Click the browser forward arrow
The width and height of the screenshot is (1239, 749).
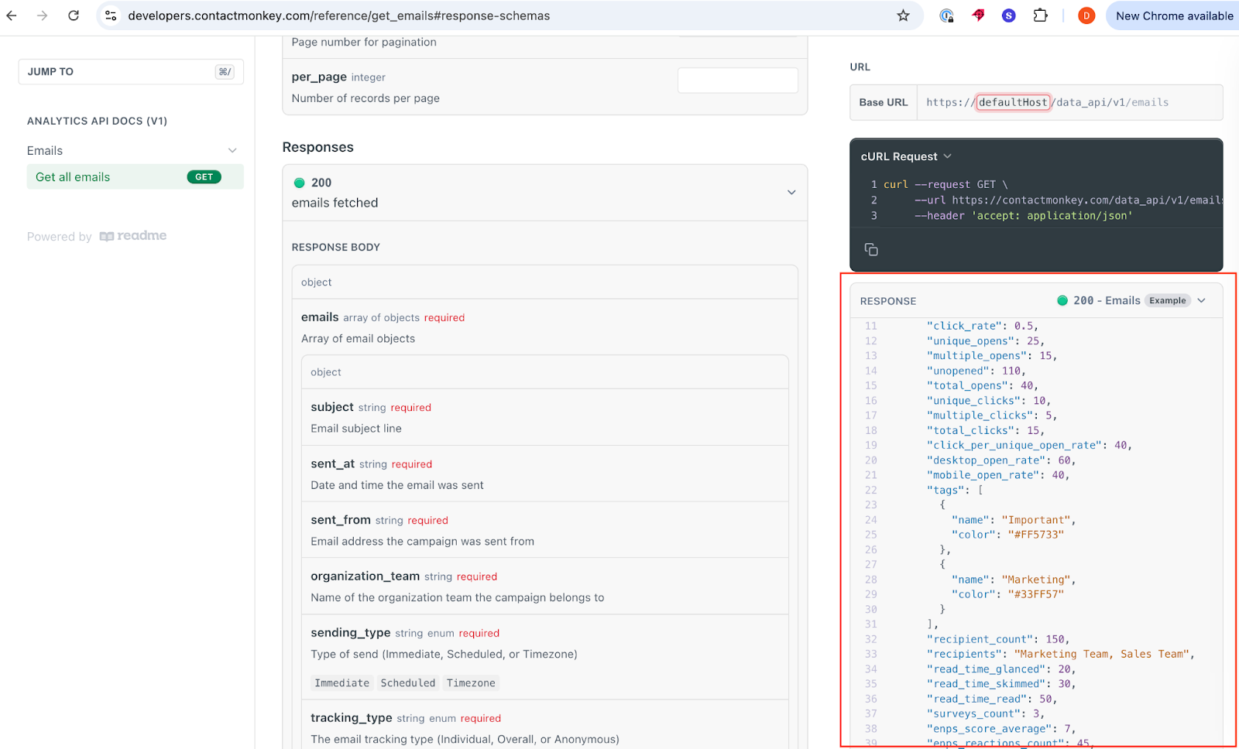pos(43,15)
